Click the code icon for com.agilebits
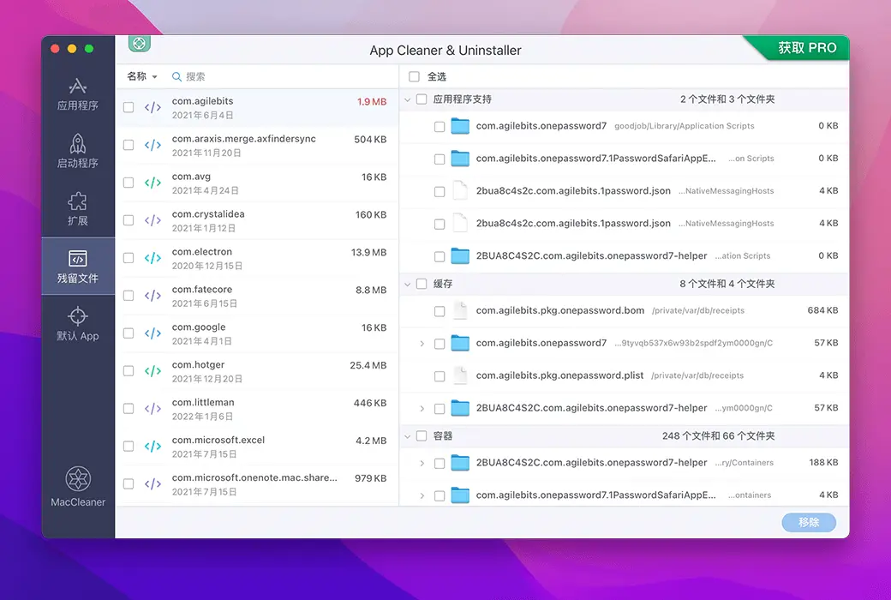This screenshot has width=891, height=600. click(x=152, y=107)
